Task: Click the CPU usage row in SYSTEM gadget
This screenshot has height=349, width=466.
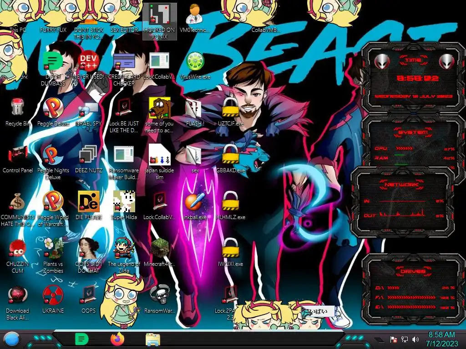Action: pos(415,149)
